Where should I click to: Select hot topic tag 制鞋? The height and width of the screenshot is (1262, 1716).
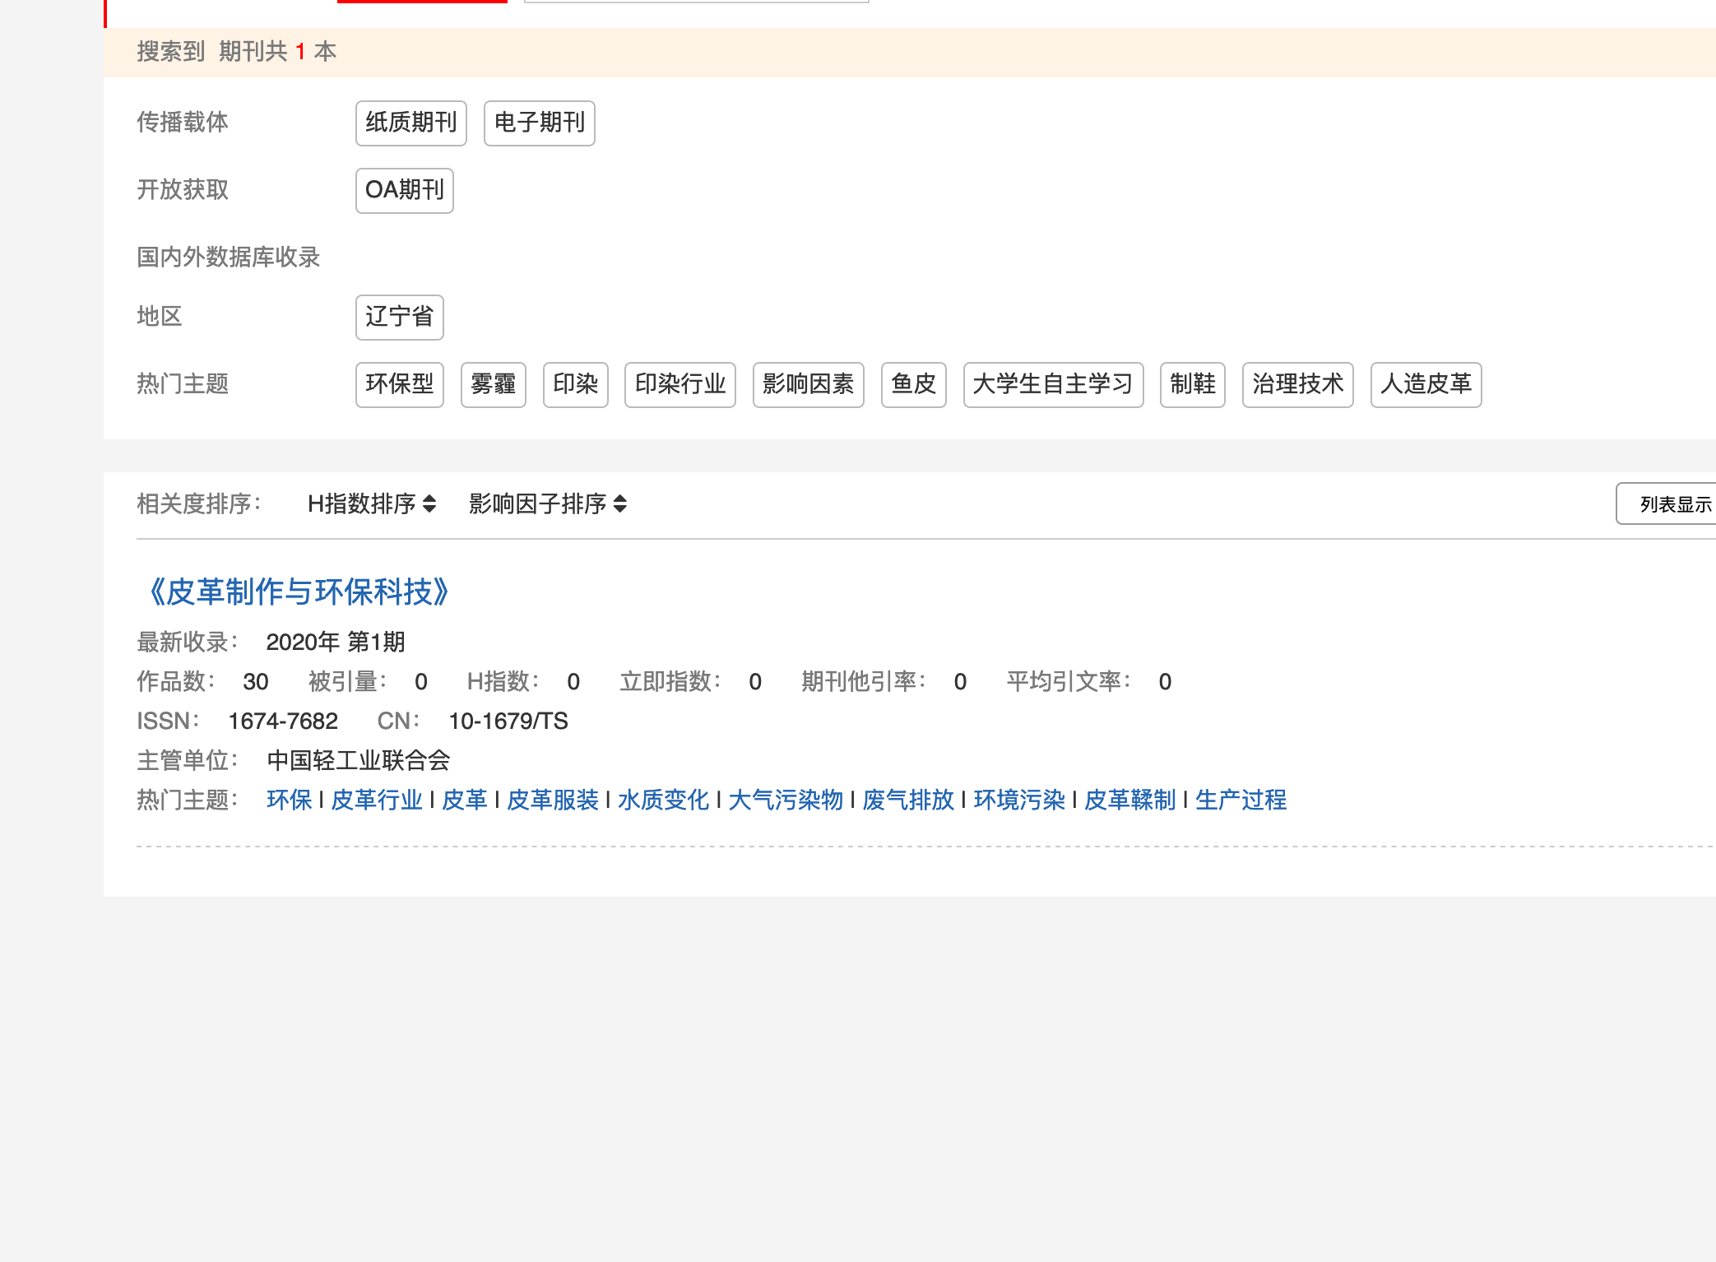pyautogui.click(x=1193, y=385)
